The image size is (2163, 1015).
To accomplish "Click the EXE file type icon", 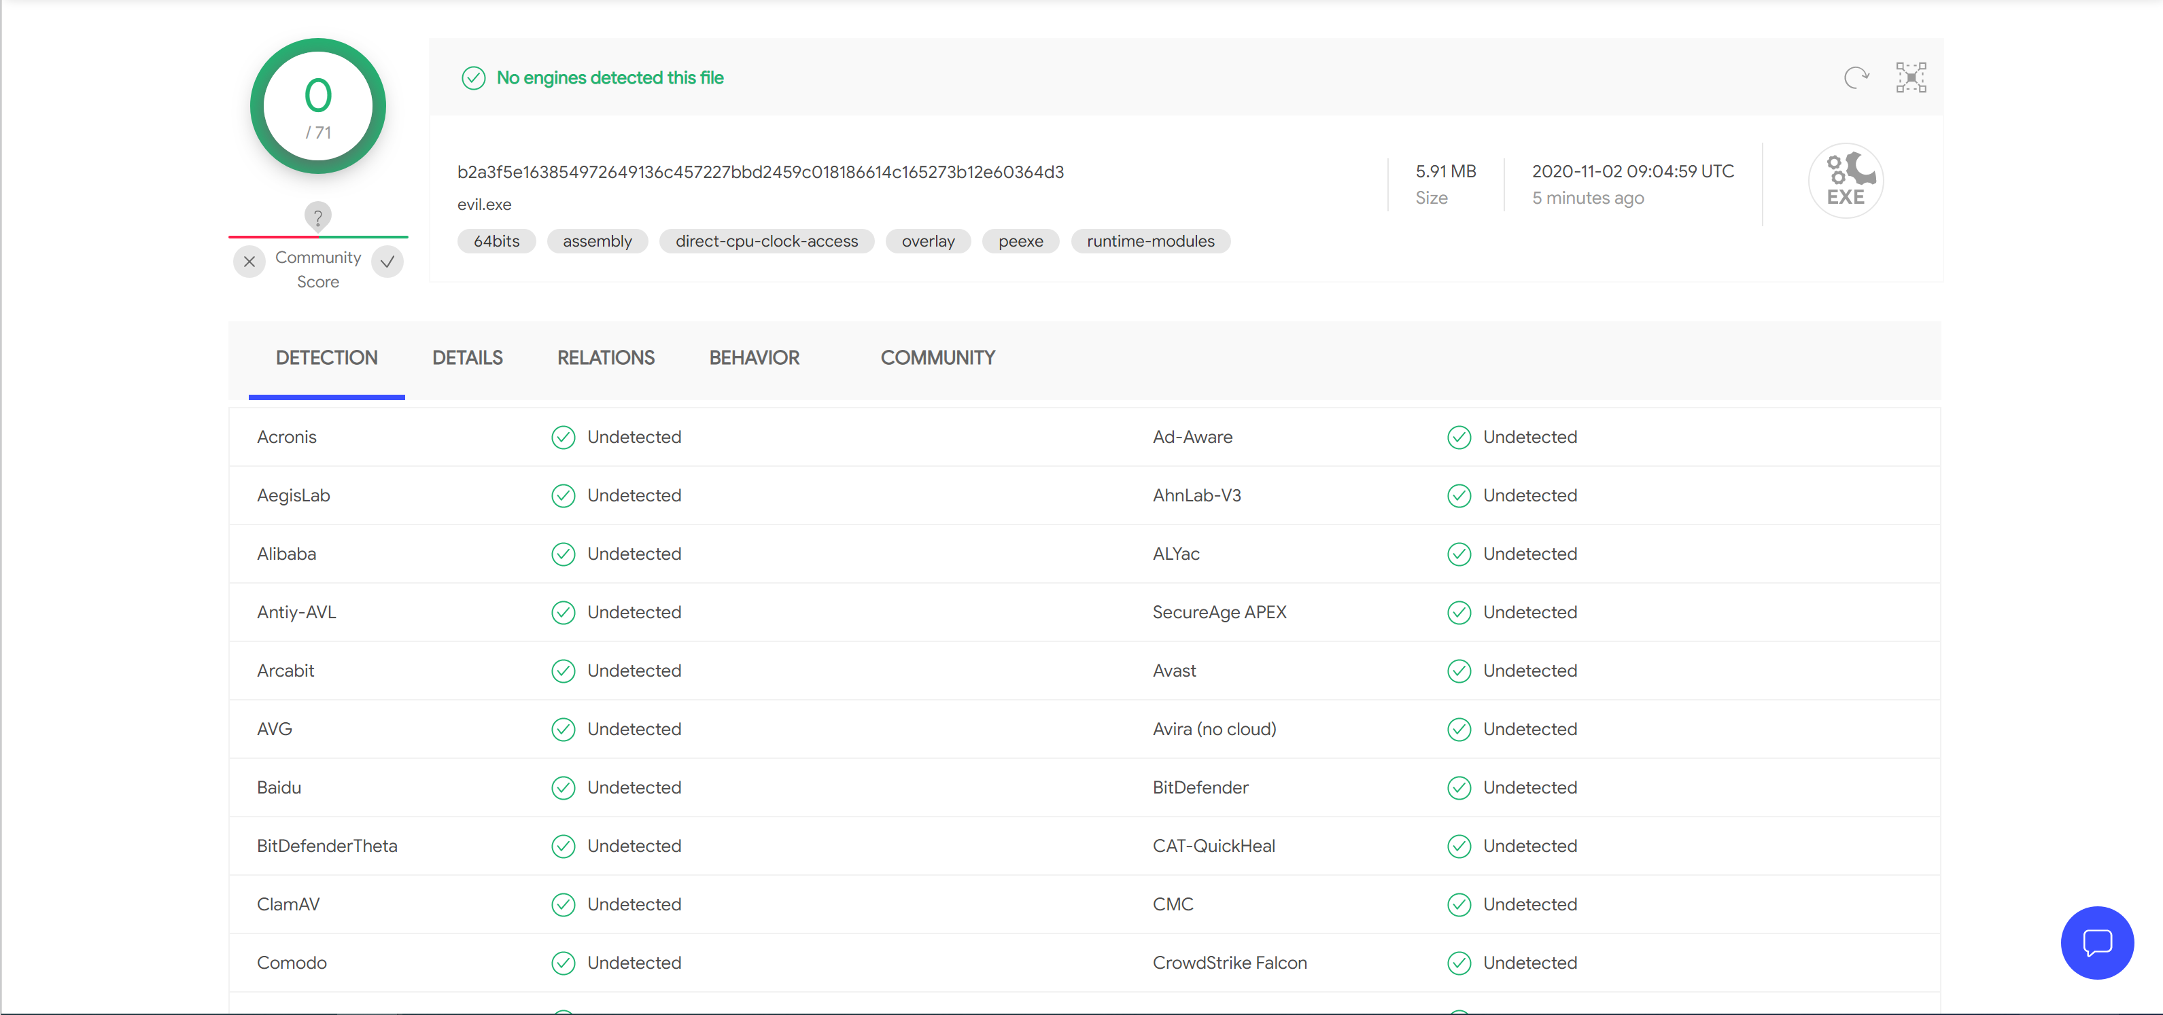I will (x=1845, y=181).
